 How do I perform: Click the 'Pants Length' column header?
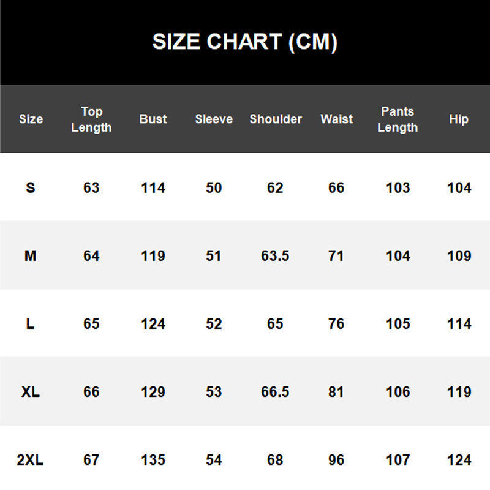pos(398,119)
